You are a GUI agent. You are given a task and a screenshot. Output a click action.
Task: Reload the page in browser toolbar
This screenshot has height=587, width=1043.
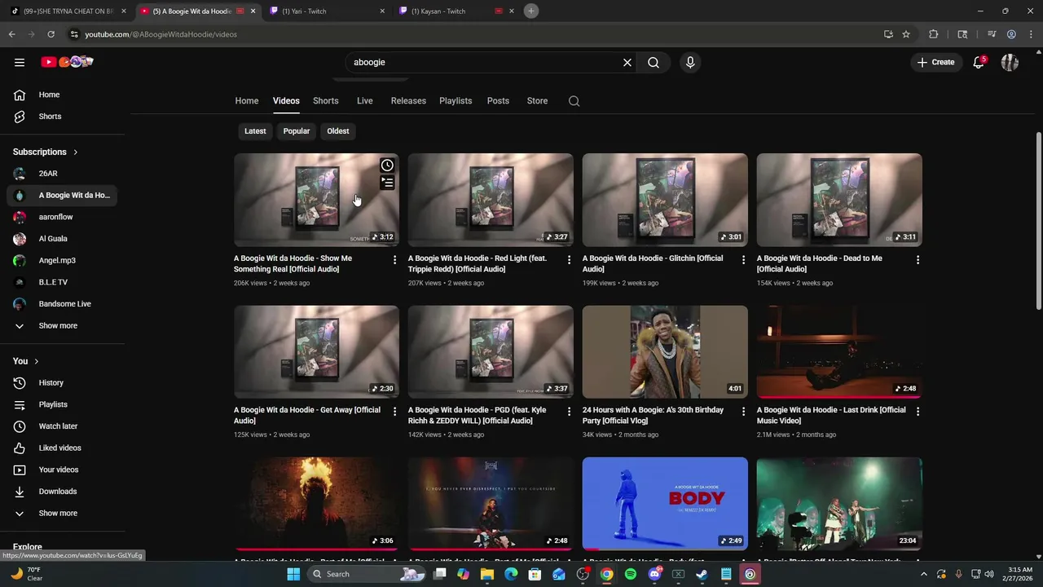click(x=51, y=34)
